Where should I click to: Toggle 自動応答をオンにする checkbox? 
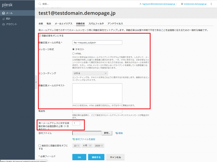click(x=40, y=36)
